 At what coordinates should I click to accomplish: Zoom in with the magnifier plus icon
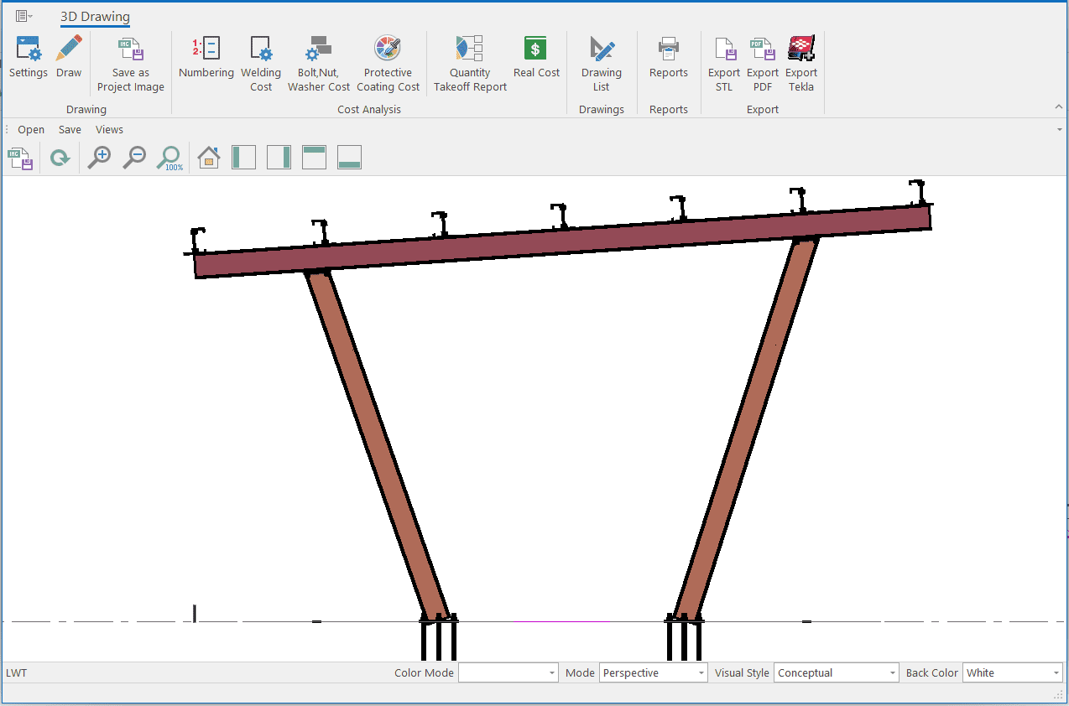100,158
